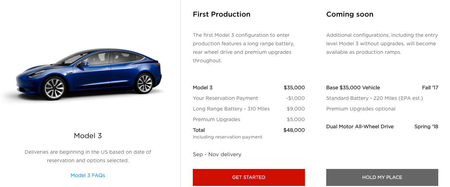Click the red GET STARTED button
The image size is (450, 187).
249,177
